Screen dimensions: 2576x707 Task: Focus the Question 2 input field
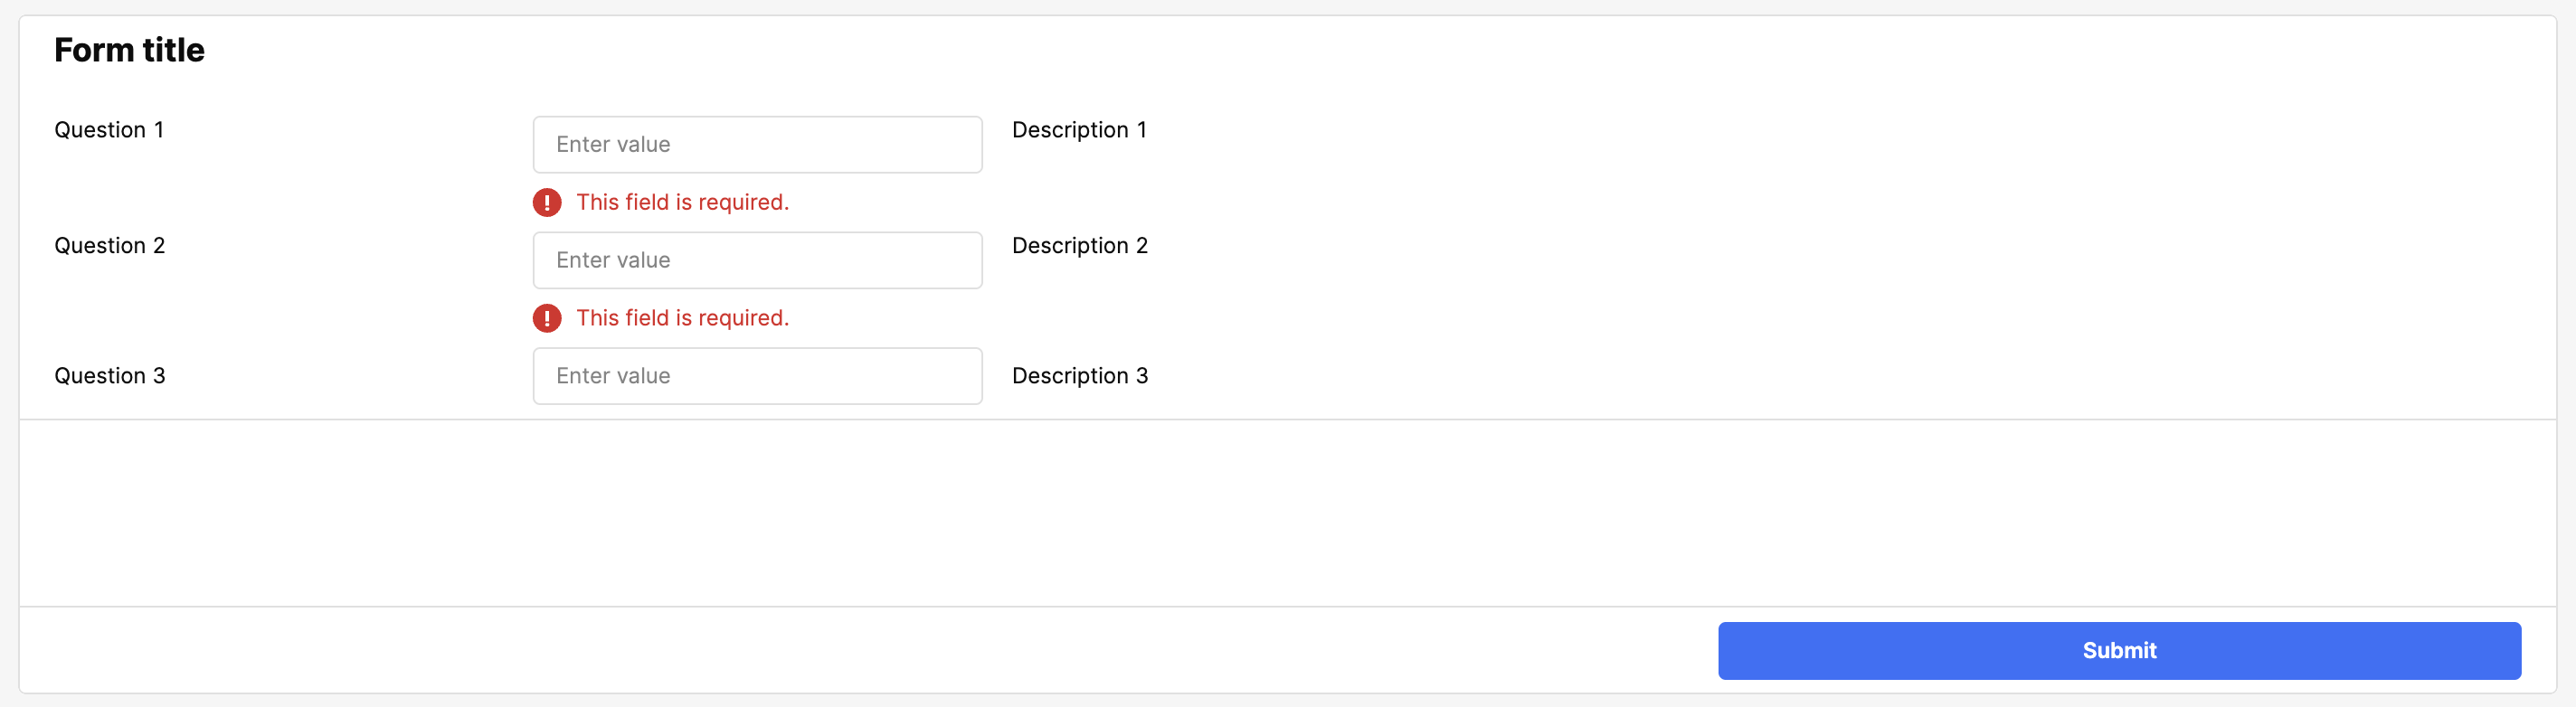coord(757,261)
